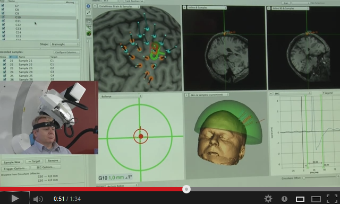Screen dimensions: 340x204
Task: Click the blue info icon
Action: (x=88, y=6)
